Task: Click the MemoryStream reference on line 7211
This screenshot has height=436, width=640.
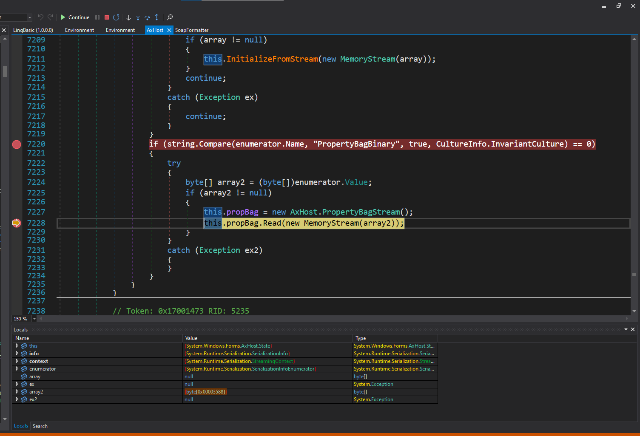Action: pos(367,59)
